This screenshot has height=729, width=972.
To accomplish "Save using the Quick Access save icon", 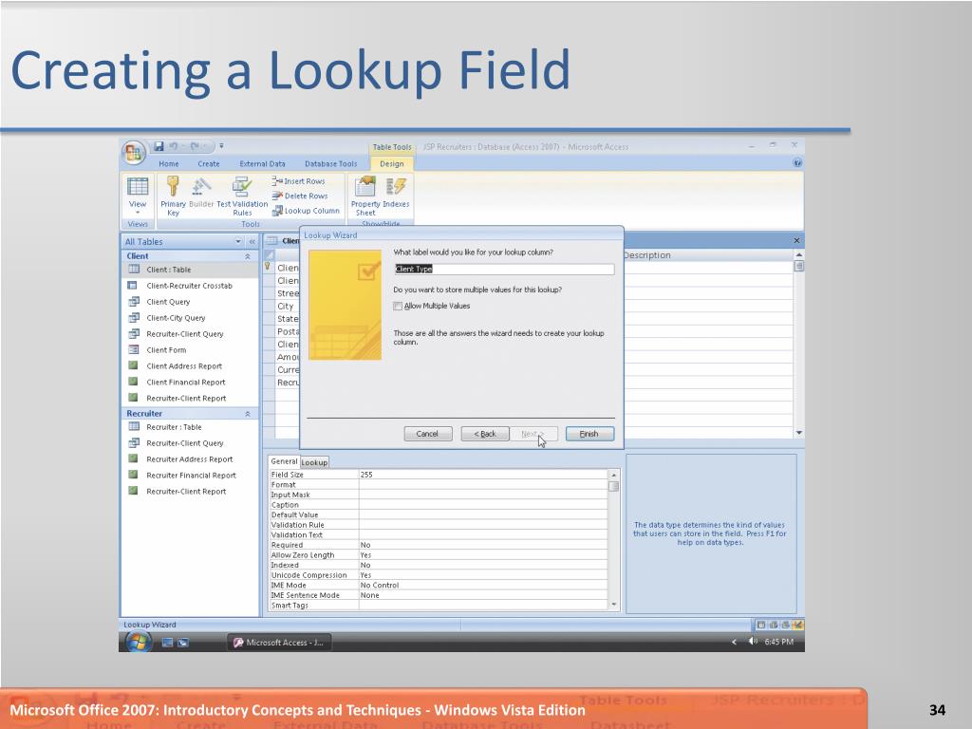I will point(159,146).
